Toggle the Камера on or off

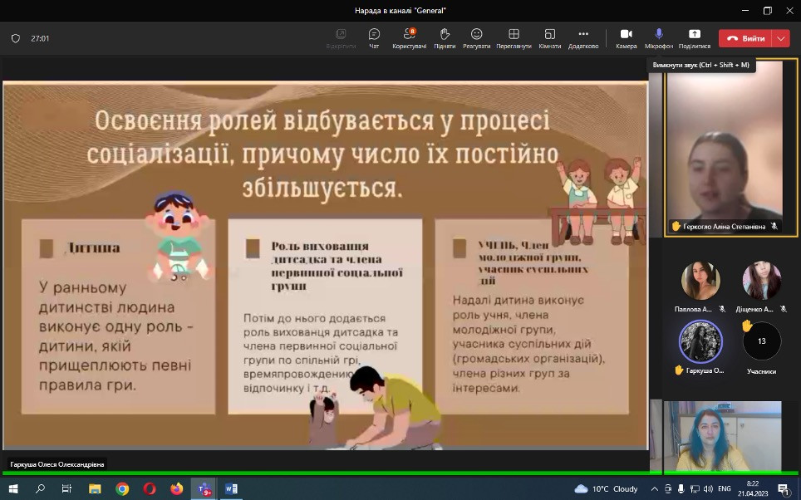tap(627, 38)
